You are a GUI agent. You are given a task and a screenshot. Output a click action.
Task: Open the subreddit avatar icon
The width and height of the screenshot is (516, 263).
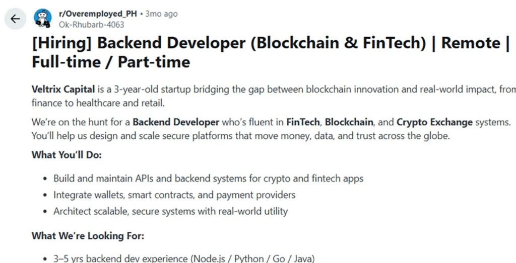tap(42, 19)
